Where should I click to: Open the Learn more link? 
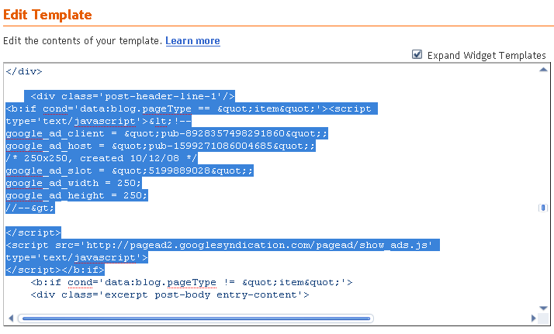click(192, 41)
